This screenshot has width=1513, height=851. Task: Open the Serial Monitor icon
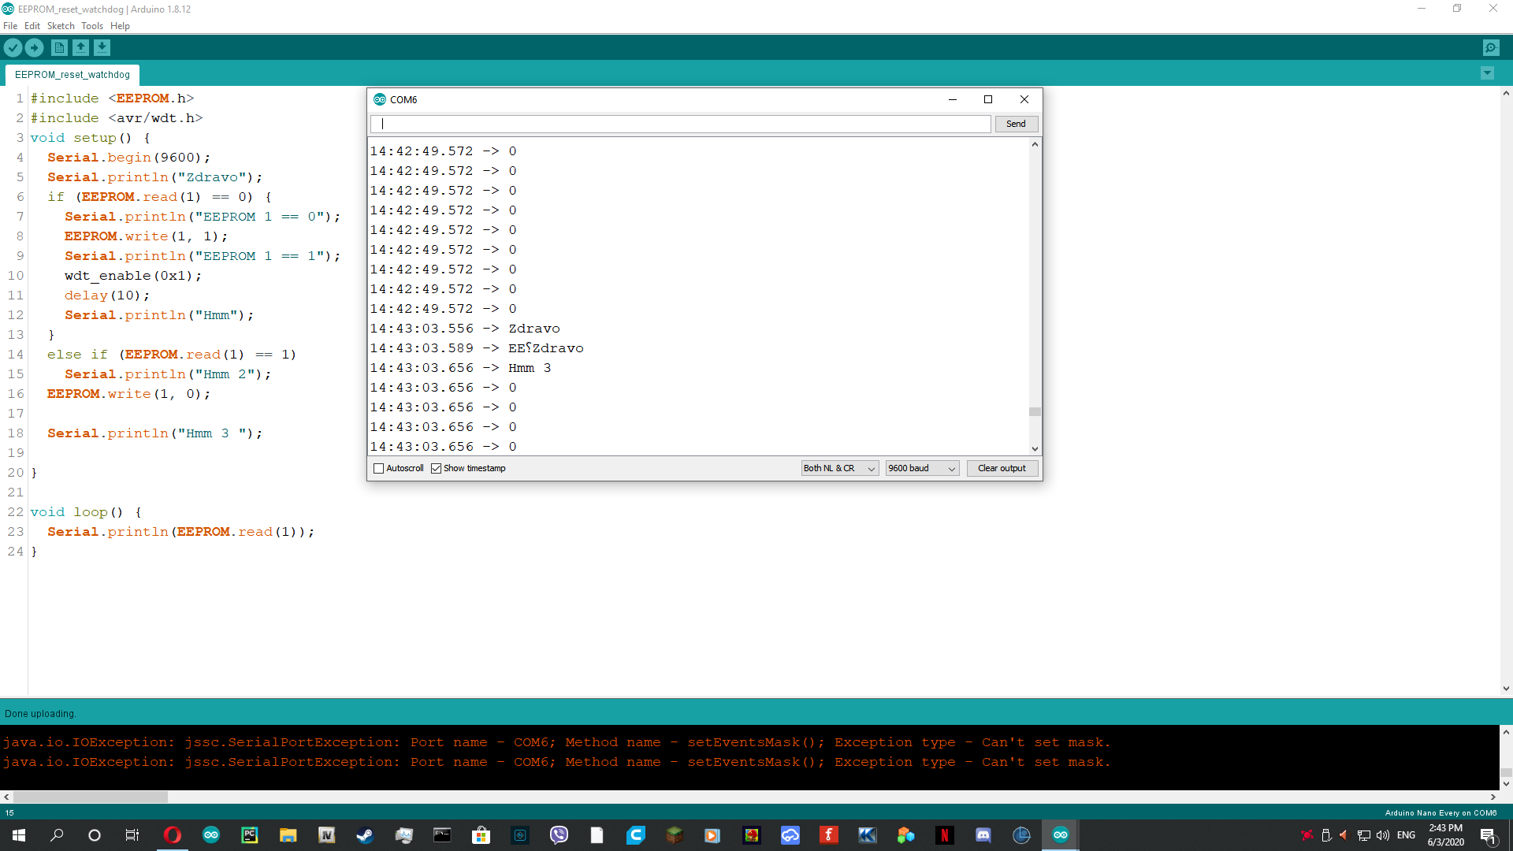point(1492,47)
